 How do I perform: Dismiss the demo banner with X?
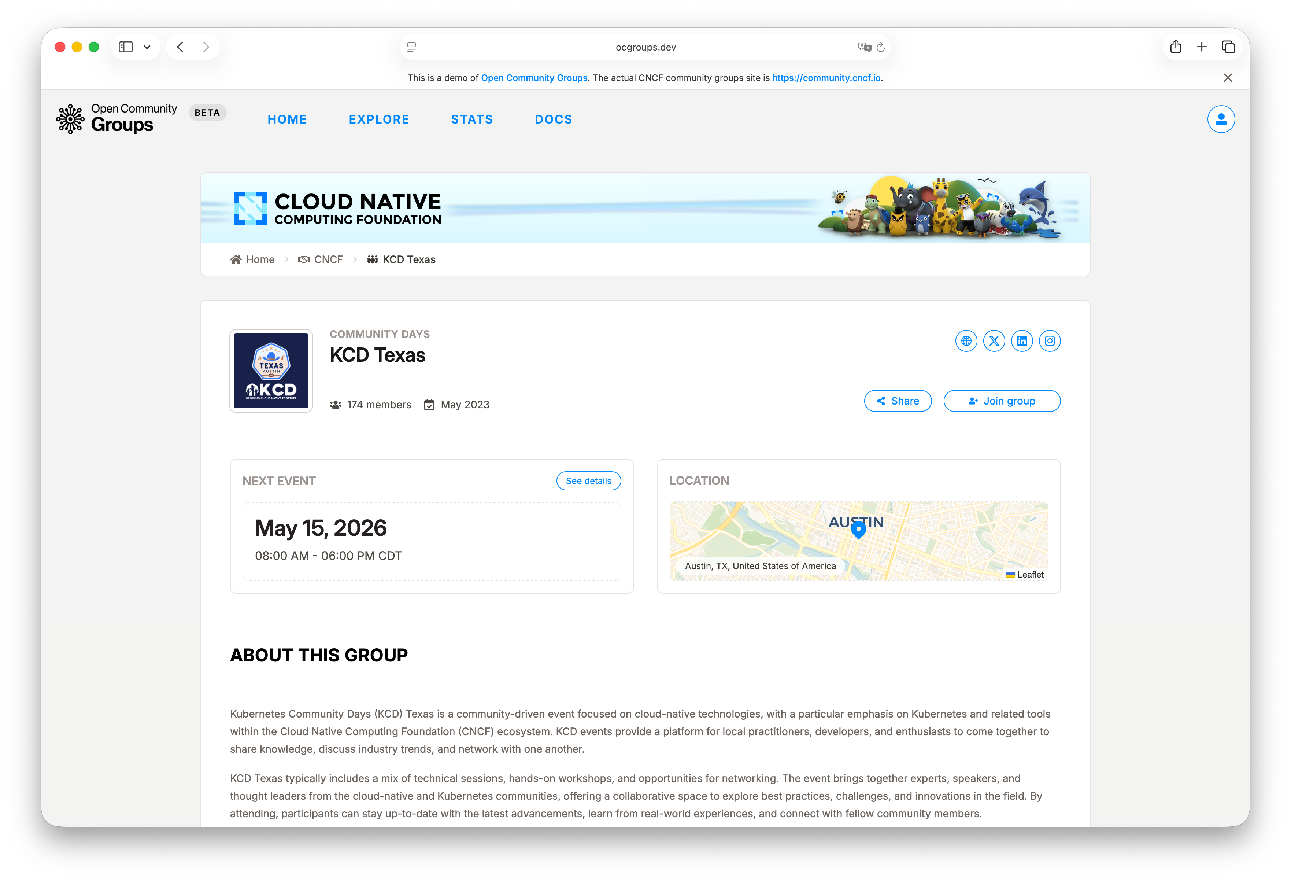point(1228,78)
